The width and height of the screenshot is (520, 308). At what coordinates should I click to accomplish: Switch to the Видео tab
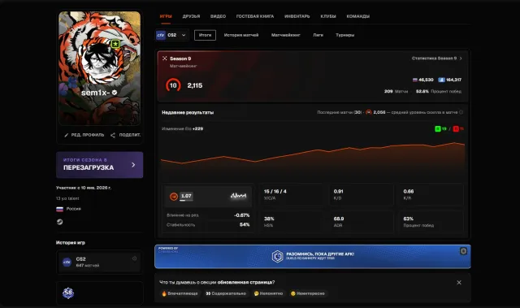click(218, 16)
